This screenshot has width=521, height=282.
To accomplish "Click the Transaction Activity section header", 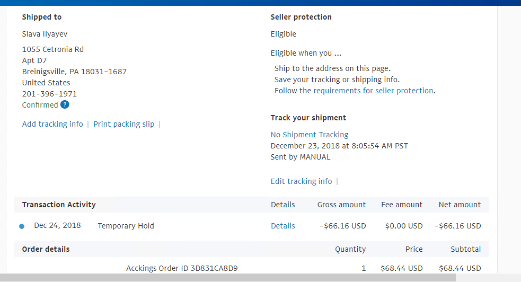I will (59, 205).
